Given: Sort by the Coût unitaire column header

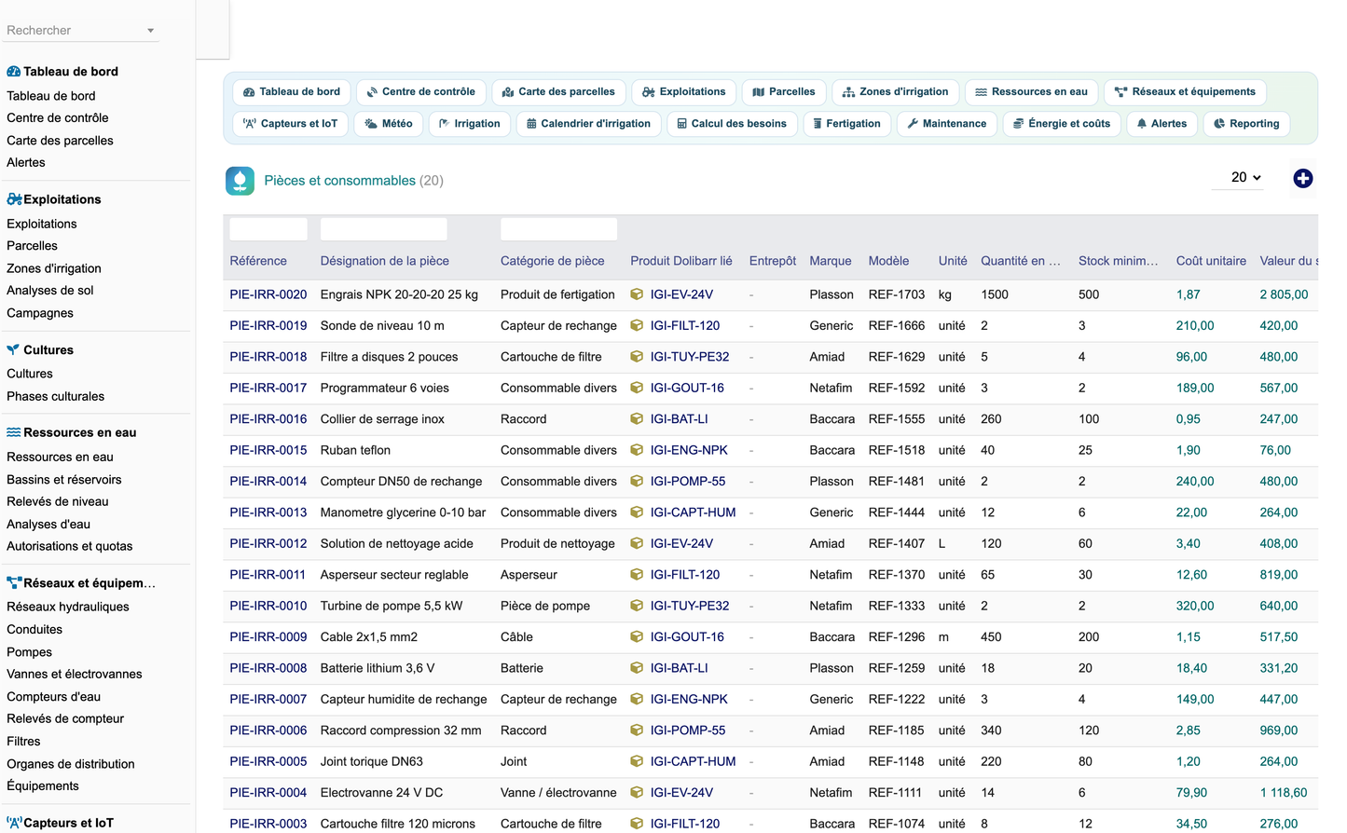Looking at the screenshot, I should click(1211, 261).
